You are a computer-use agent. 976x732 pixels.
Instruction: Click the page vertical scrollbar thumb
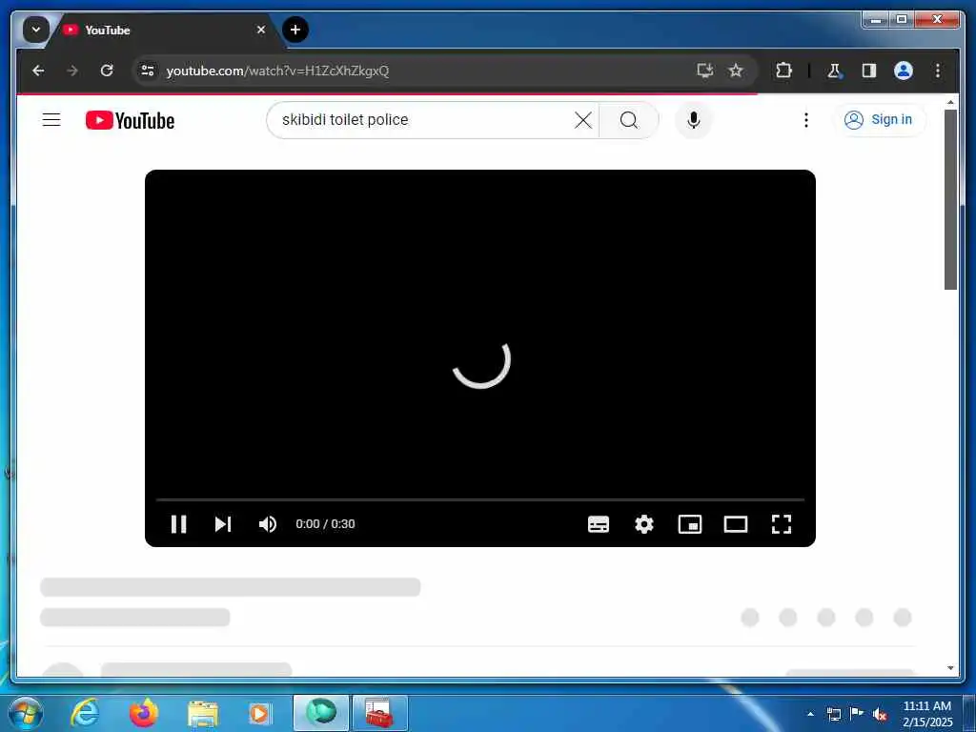coord(950,199)
